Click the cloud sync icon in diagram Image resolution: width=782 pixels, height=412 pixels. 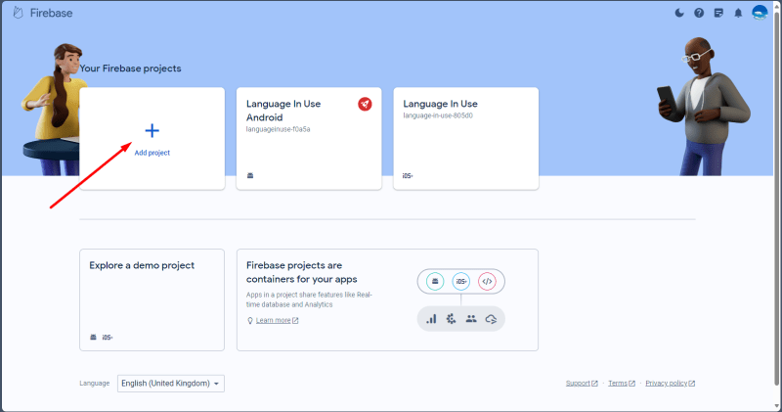coord(491,319)
